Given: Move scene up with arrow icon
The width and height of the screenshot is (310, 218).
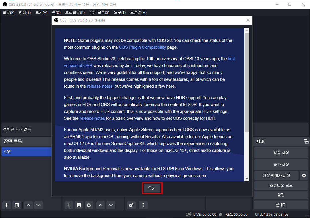Looking at the screenshot, I should 28,205.
